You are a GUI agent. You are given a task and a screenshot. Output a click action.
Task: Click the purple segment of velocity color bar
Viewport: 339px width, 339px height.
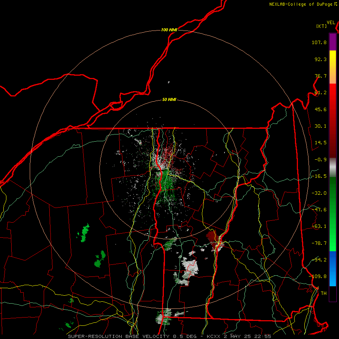[333, 42]
